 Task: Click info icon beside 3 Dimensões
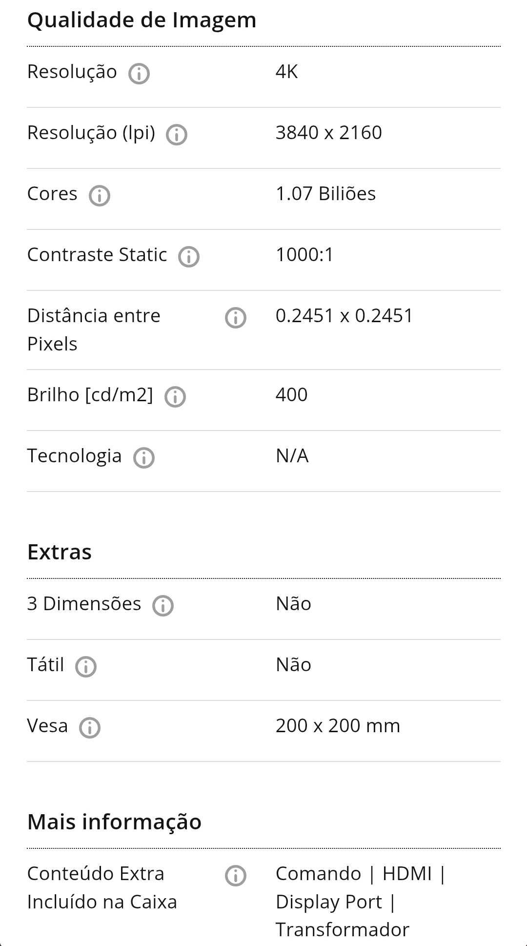[163, 606]
